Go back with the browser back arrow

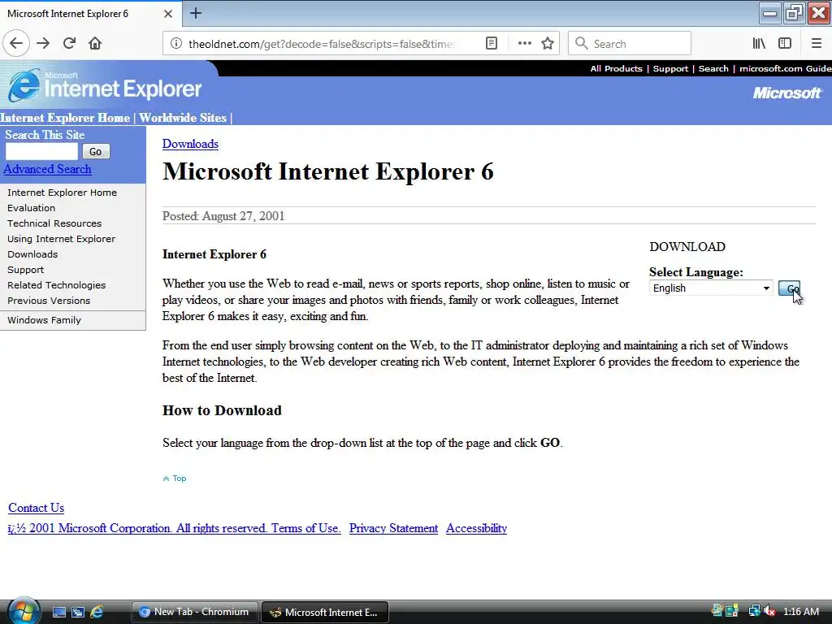click(16, 43)
